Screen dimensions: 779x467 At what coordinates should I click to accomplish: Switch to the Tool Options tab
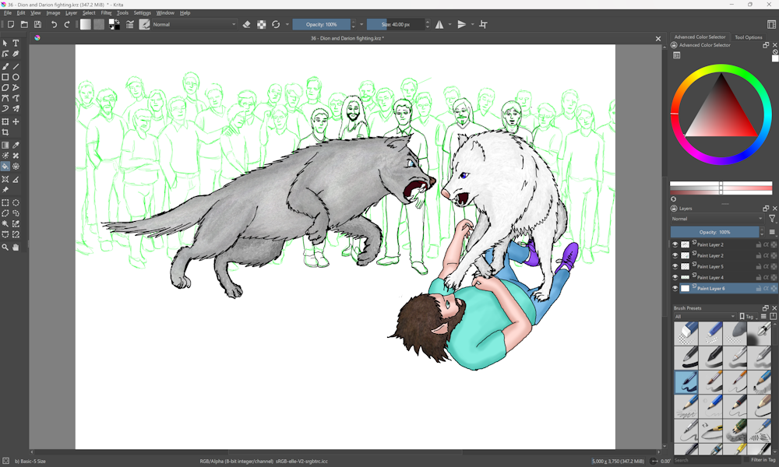coord(749,37)
